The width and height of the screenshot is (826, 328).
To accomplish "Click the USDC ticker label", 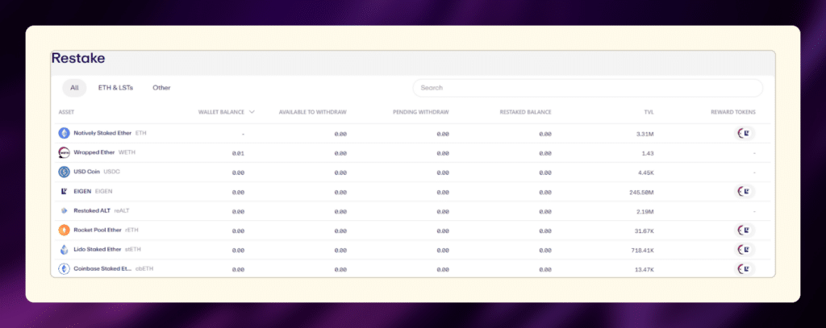I will (x=111, y=172).
